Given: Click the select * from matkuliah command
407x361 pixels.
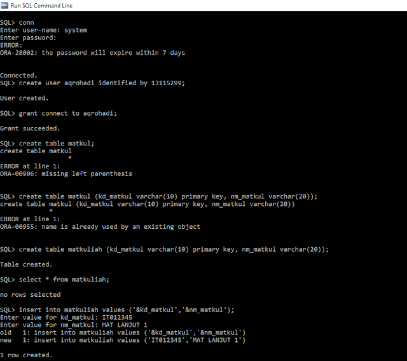Looking at the screenshot, I should coord(55,280).
